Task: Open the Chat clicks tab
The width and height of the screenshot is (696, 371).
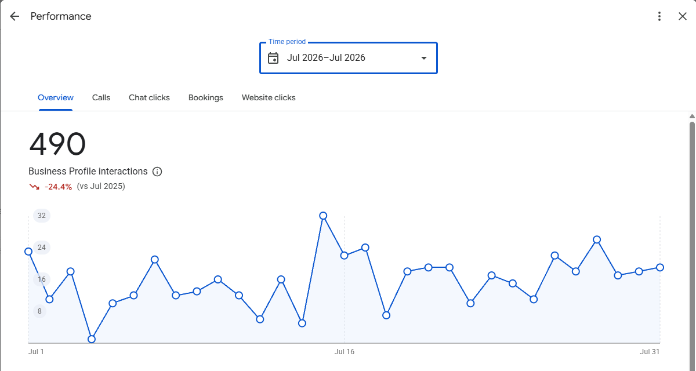Action: 149,97
